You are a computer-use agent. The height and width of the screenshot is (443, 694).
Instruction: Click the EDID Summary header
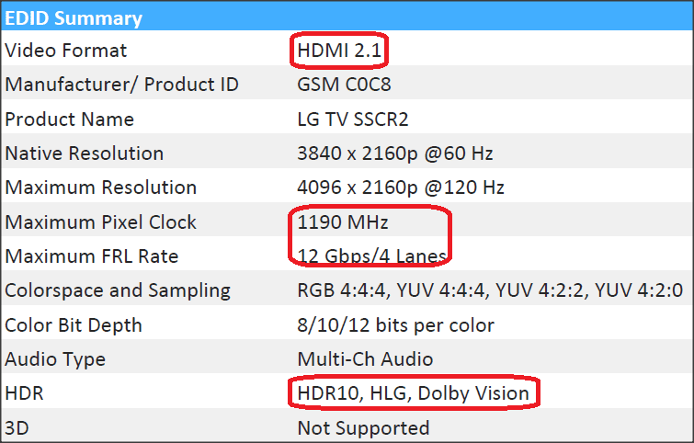tap(74, 18)
